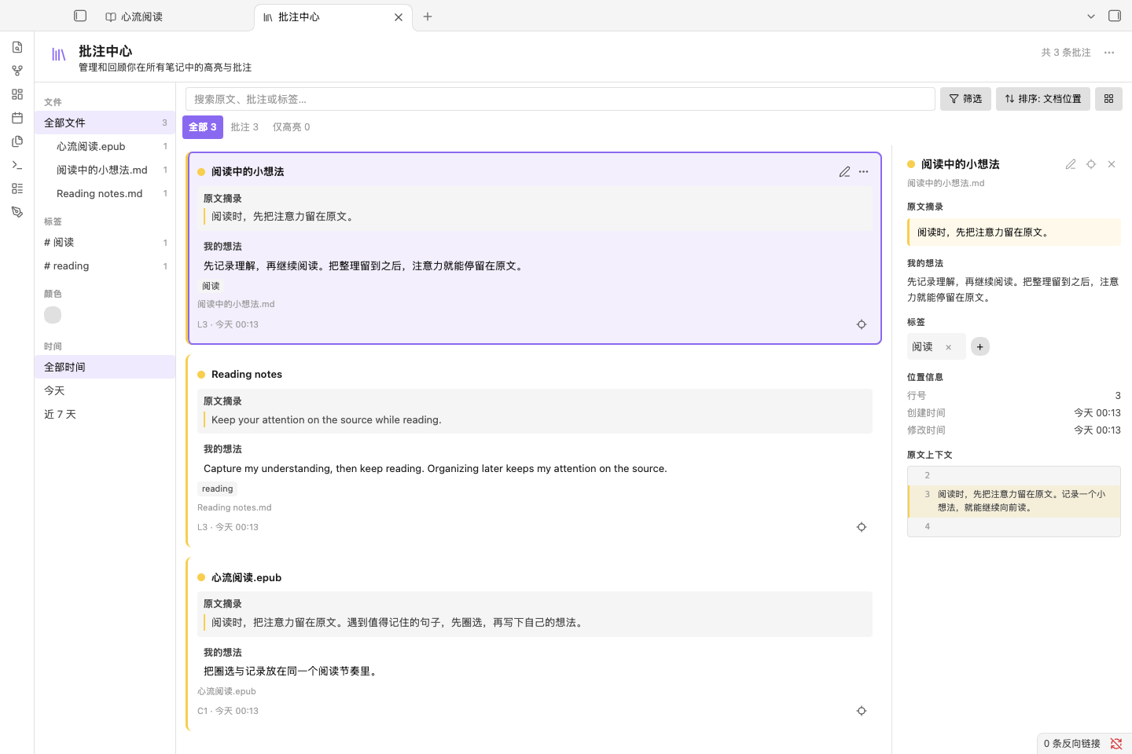Open the 批注中心 header more options

pyautogui.click(x=1109, y=53)
